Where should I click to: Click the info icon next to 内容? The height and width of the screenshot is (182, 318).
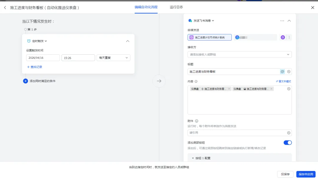196,81
